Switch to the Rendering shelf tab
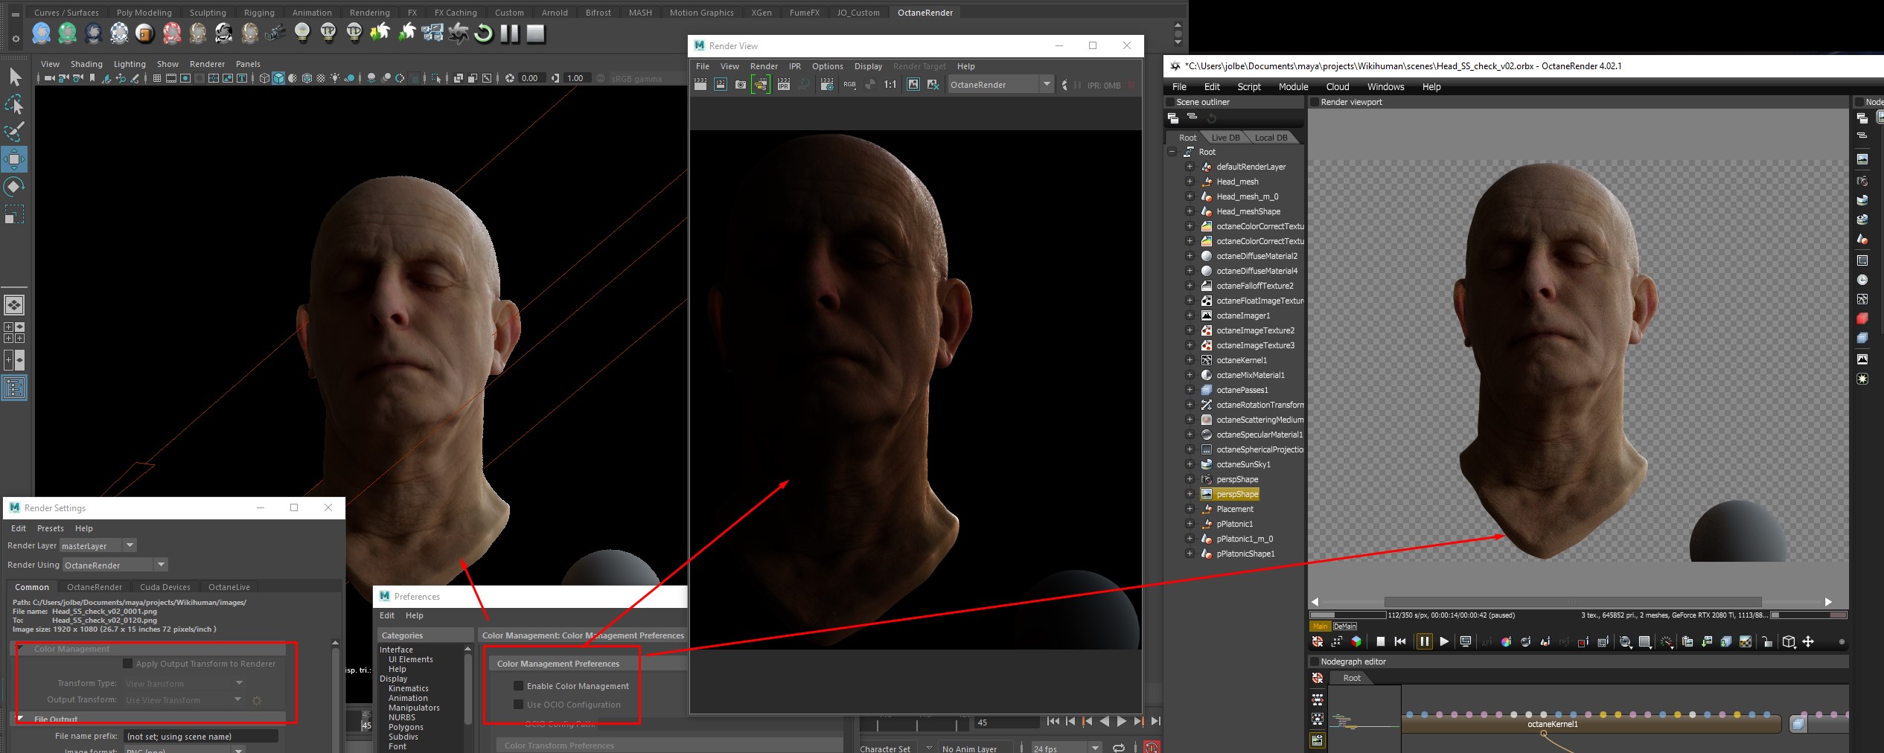The width and height of the screenshot is (1884, 753). [369, 13]
